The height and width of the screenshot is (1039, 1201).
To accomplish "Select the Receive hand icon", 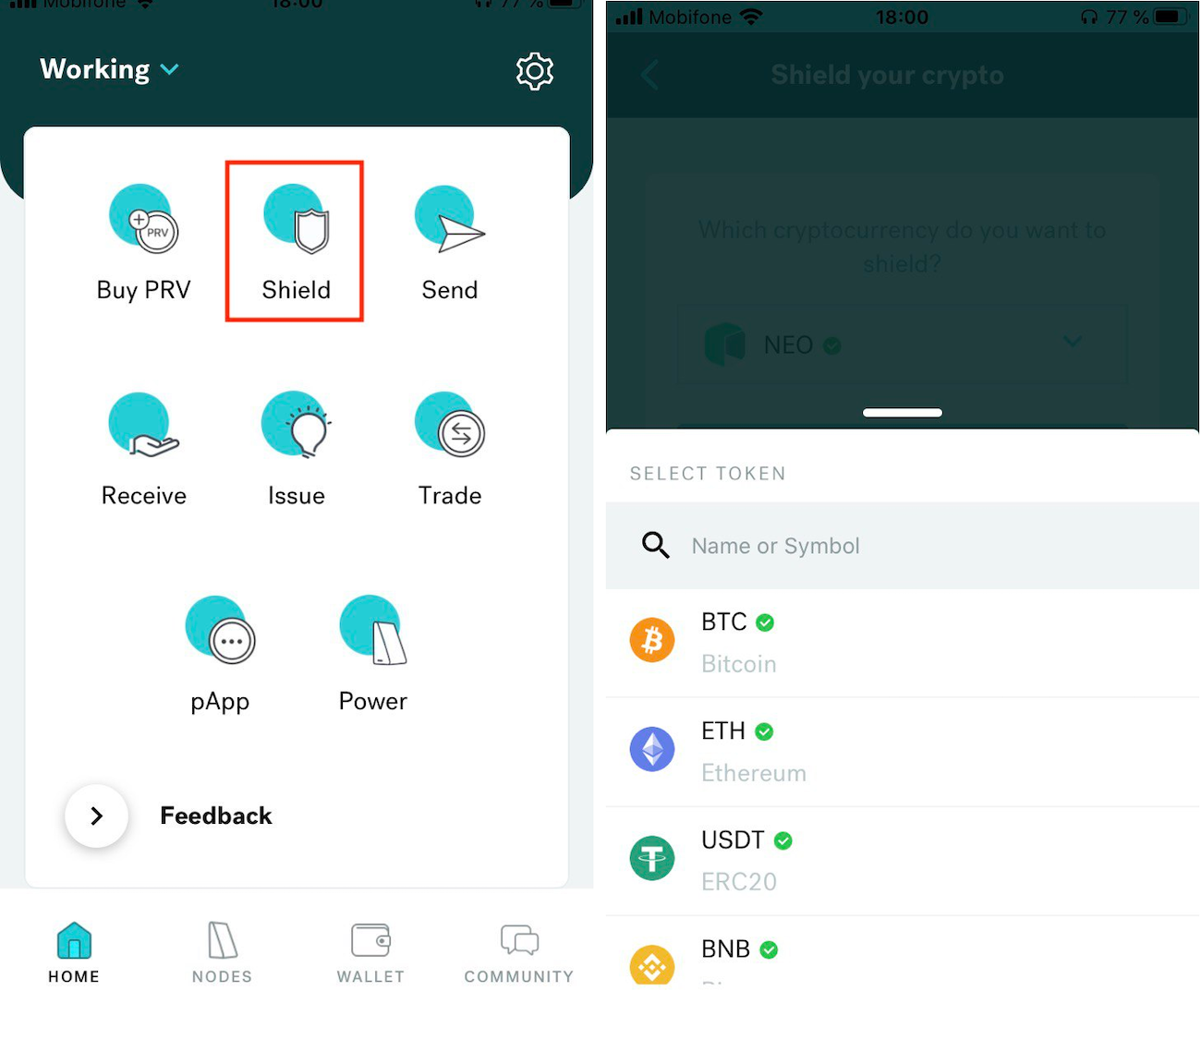I will pyautogui.click(x=143, y=426).
